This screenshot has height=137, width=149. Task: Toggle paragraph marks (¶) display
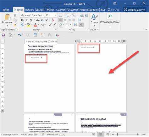coord(81,25)
